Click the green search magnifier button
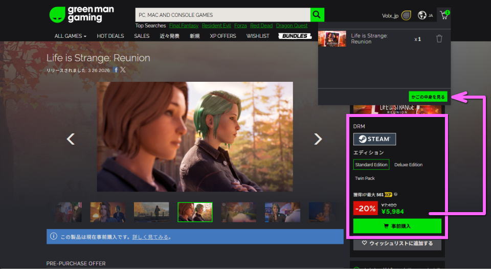 pos(317,15)
